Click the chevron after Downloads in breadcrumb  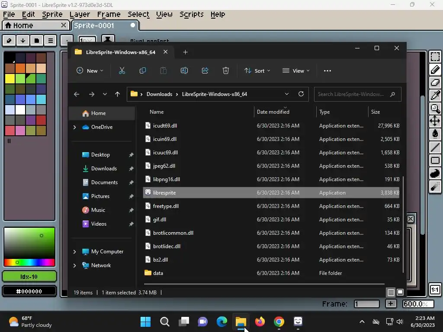(x=177, y=94)
